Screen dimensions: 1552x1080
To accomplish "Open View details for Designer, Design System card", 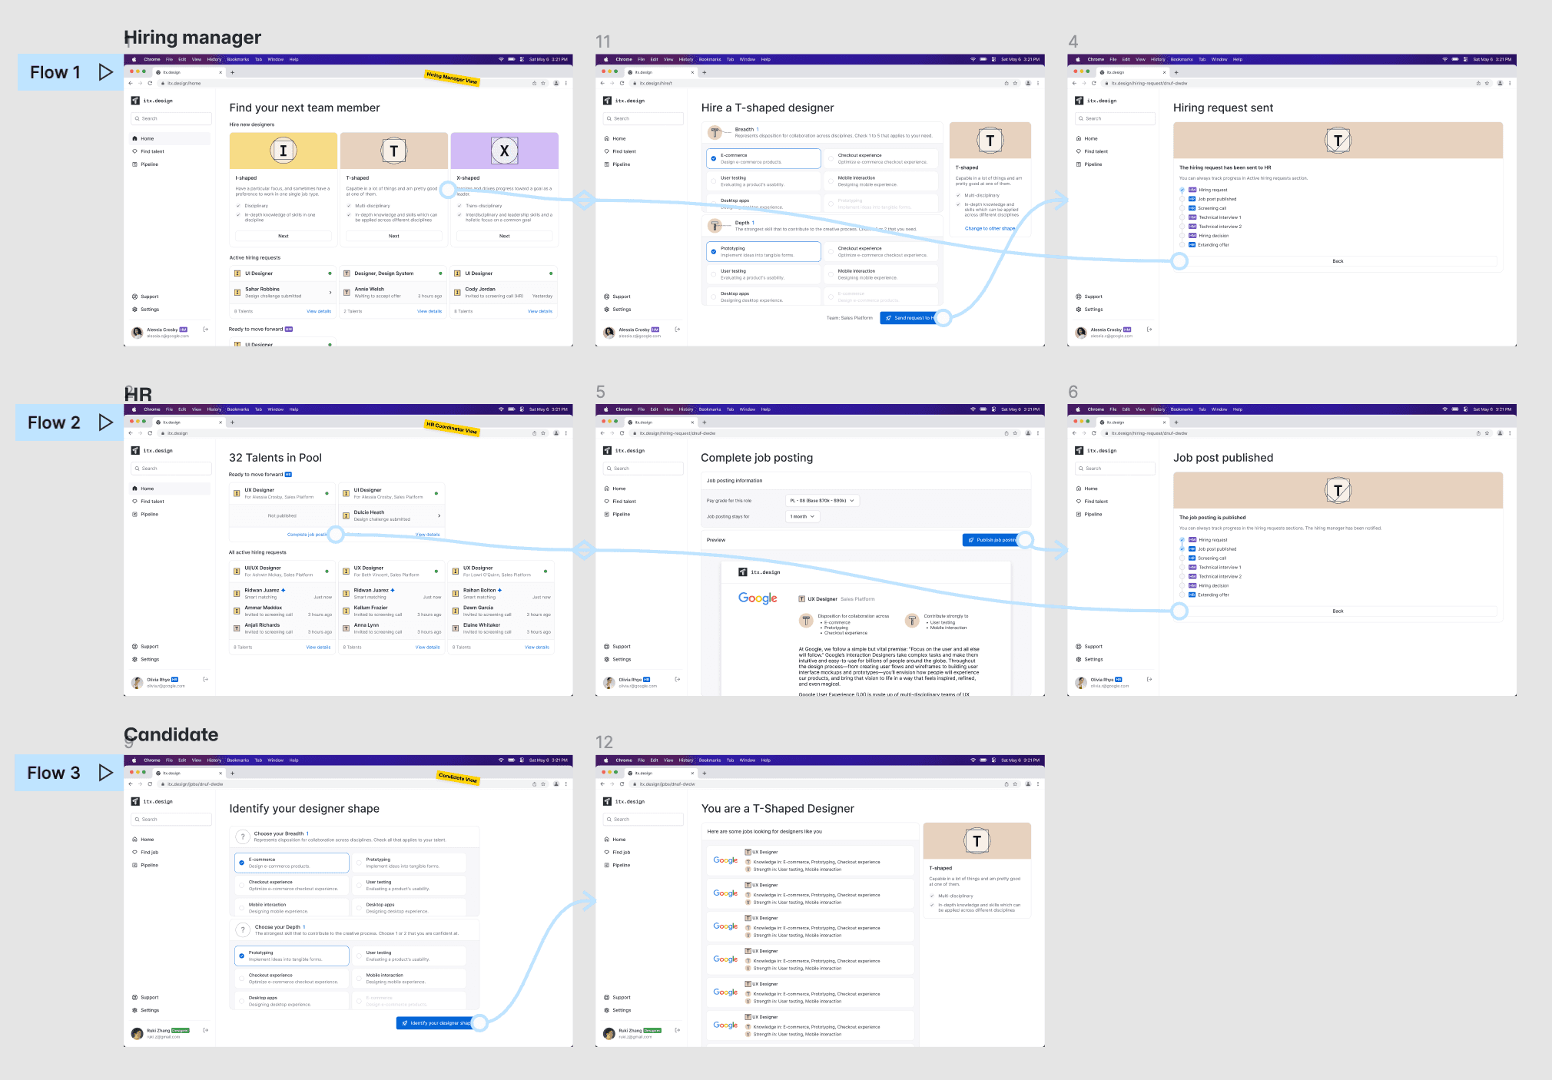I will 429,311.
